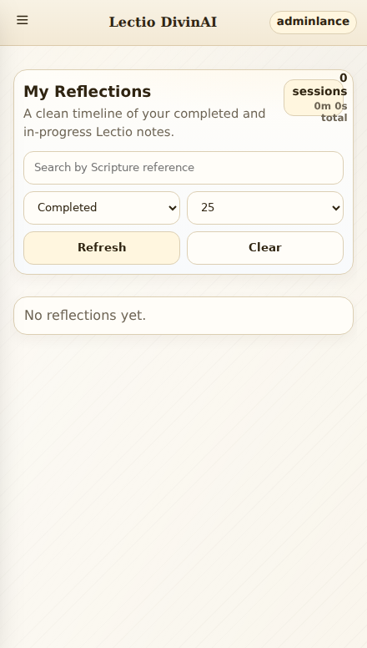Screen dimensions: 367x648
Task: Click the chevron arrow on the 25 select
Action: pyautogui.click(x=336, y=208)
